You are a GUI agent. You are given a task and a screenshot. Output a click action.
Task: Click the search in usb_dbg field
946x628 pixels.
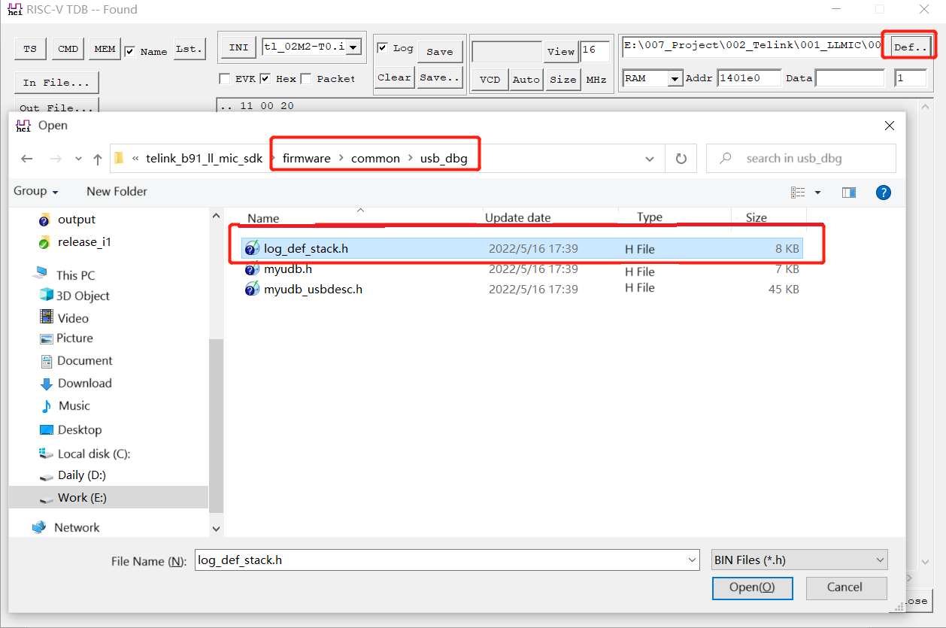click(800, 158)
